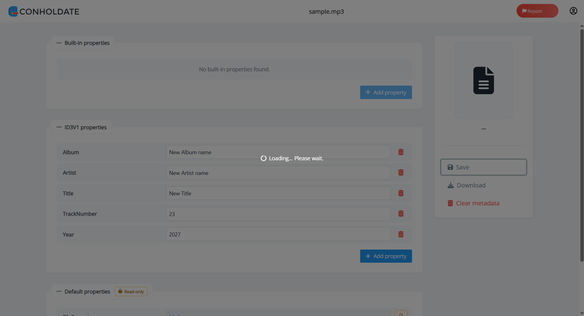Download the edited file
Screen dimensions: 584x316
pyautogui.click(x=466, y=185)
